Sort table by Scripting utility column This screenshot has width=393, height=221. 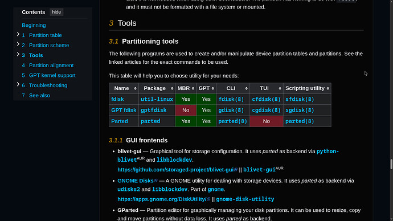[x=328, y=88]
